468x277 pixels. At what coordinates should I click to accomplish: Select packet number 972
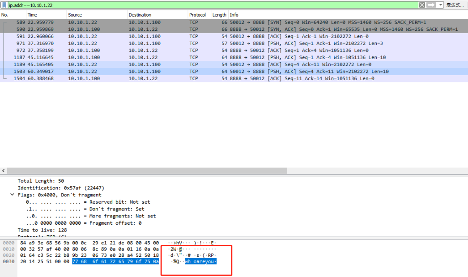234,51
